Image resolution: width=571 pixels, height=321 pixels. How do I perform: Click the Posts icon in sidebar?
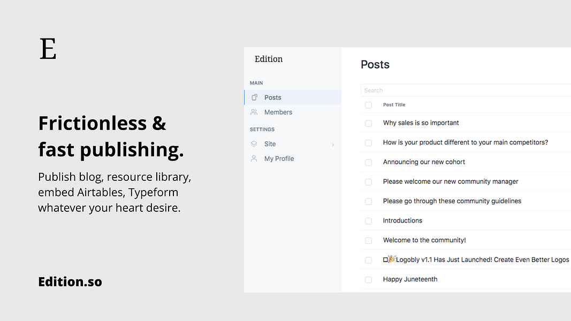(x=254, y=97)
